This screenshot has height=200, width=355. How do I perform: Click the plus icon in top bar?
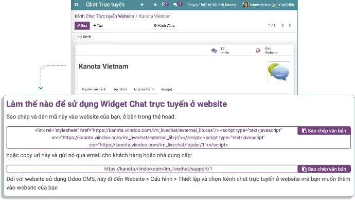[141, 5]
